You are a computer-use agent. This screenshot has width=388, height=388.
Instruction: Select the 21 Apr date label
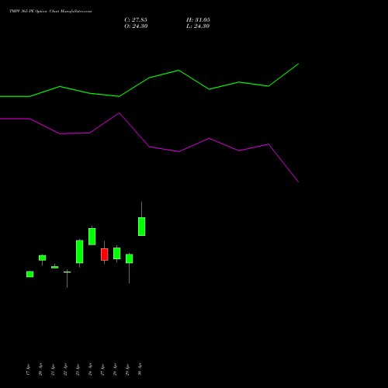(x=53, y=369)
